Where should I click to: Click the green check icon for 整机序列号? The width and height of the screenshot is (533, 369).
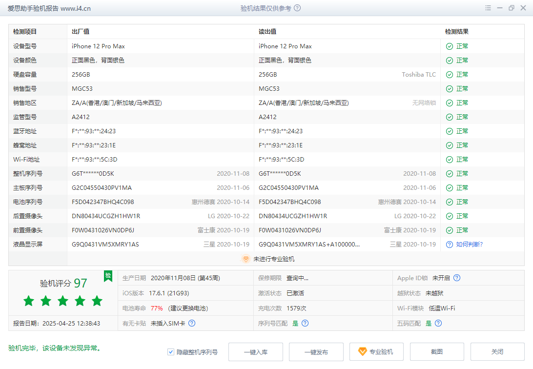point(450,174)
